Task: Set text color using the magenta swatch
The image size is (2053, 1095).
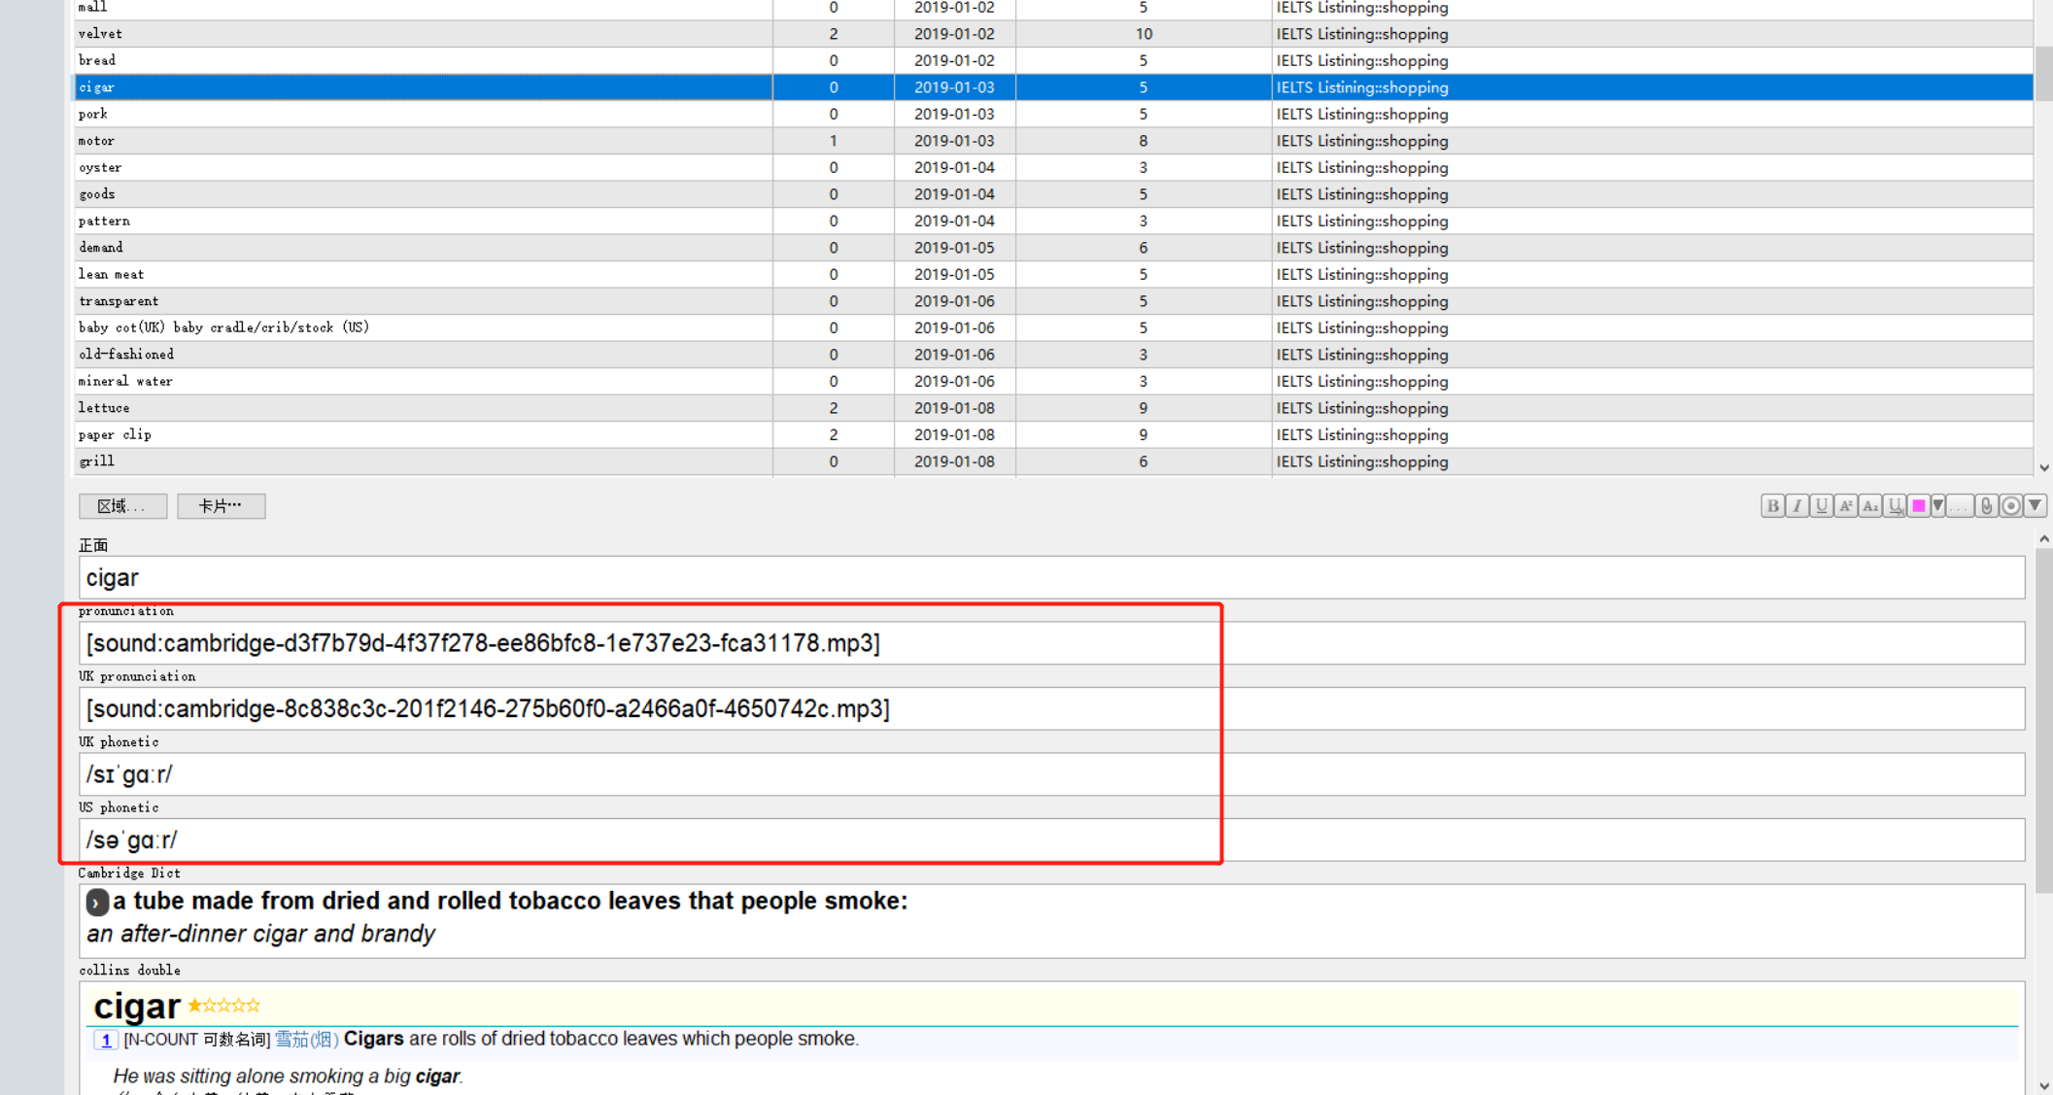Action: click(x=1918, y=505)
